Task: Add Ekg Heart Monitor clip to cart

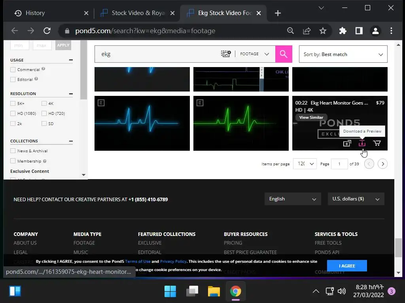Action: (377, 143)
